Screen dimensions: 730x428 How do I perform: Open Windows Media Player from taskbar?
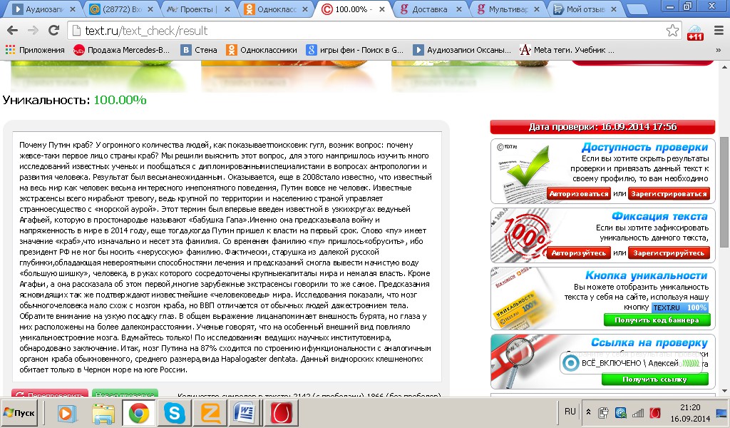tap(67, 413)
